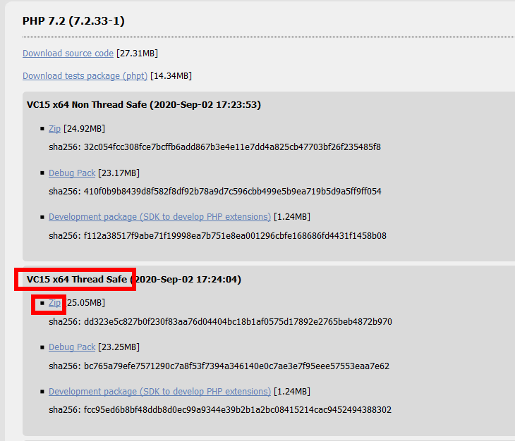Click VC15 x64 Thread Safe heading
The image size is (515, 441).
click(134, 280)
